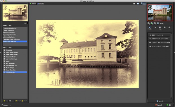Expand the 2 Creative Effects panel
The image size is (175, 107).
pyautogui.click(x=159, y=39)
